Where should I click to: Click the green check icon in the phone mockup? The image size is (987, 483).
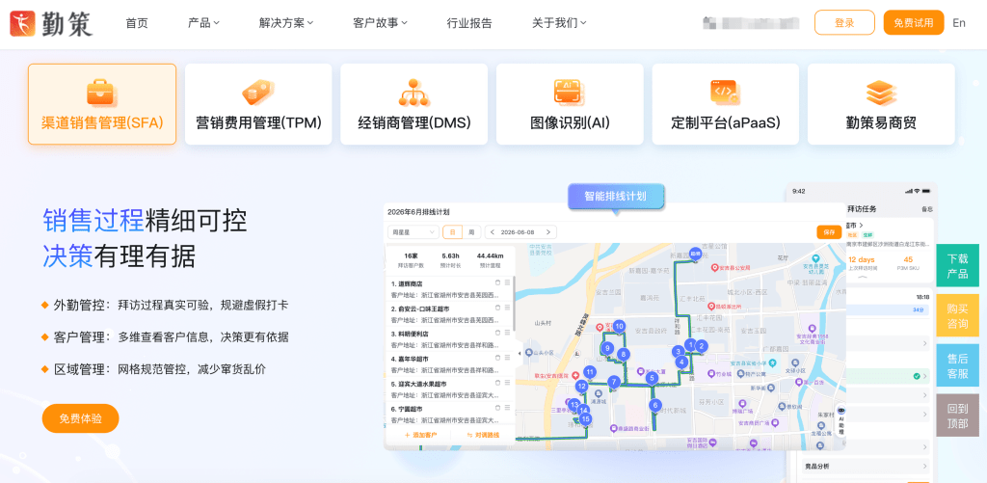[917, 377]
